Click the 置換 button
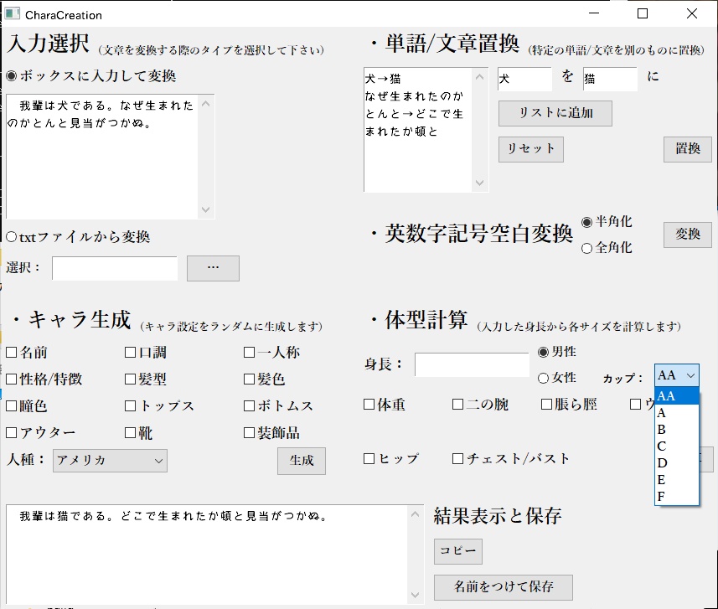Screen dimensions: 718x609 point(688,149)
